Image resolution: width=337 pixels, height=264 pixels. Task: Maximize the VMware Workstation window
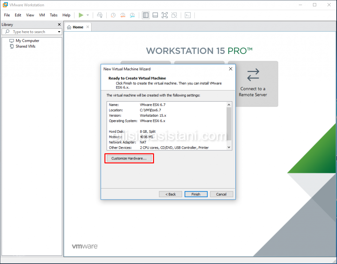tap(315, 5)
